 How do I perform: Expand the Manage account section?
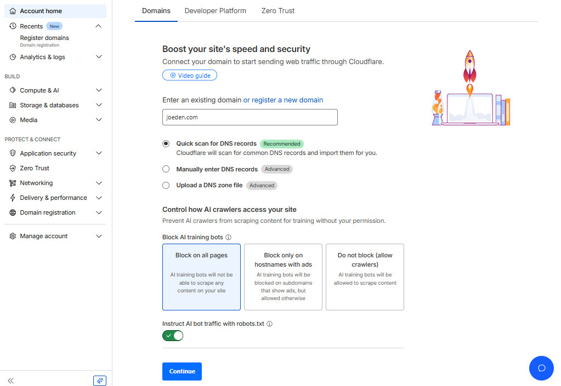coord(99,236)
